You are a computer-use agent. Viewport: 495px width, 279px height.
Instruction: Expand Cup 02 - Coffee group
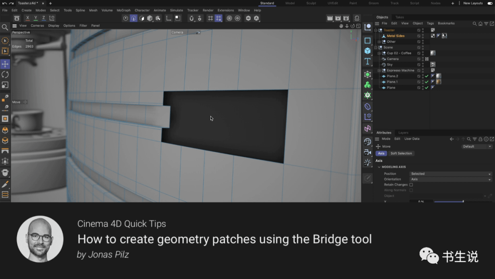[379, 53]
